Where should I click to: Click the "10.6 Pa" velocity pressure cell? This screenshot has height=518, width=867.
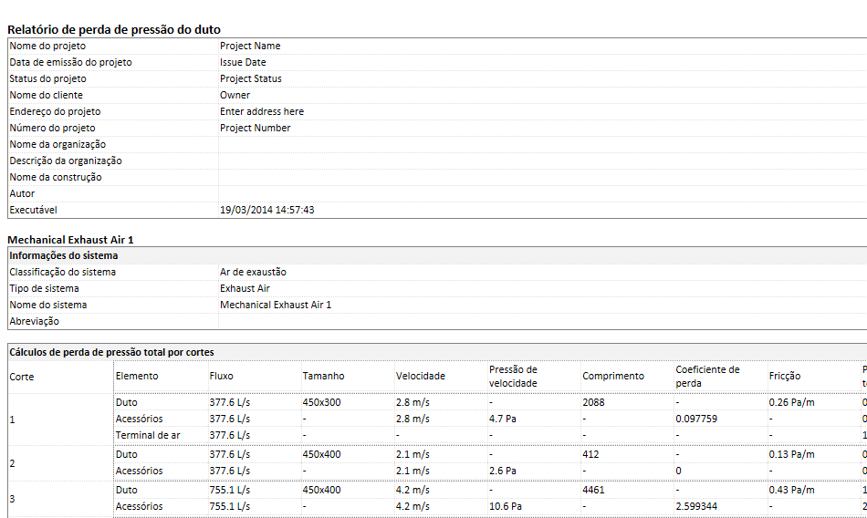(506, 506)
